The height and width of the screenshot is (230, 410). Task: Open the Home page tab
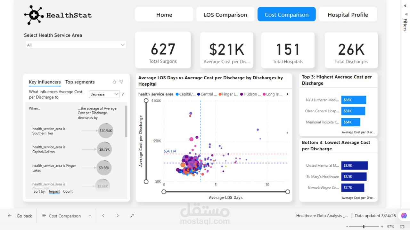[x=164, y=14]
